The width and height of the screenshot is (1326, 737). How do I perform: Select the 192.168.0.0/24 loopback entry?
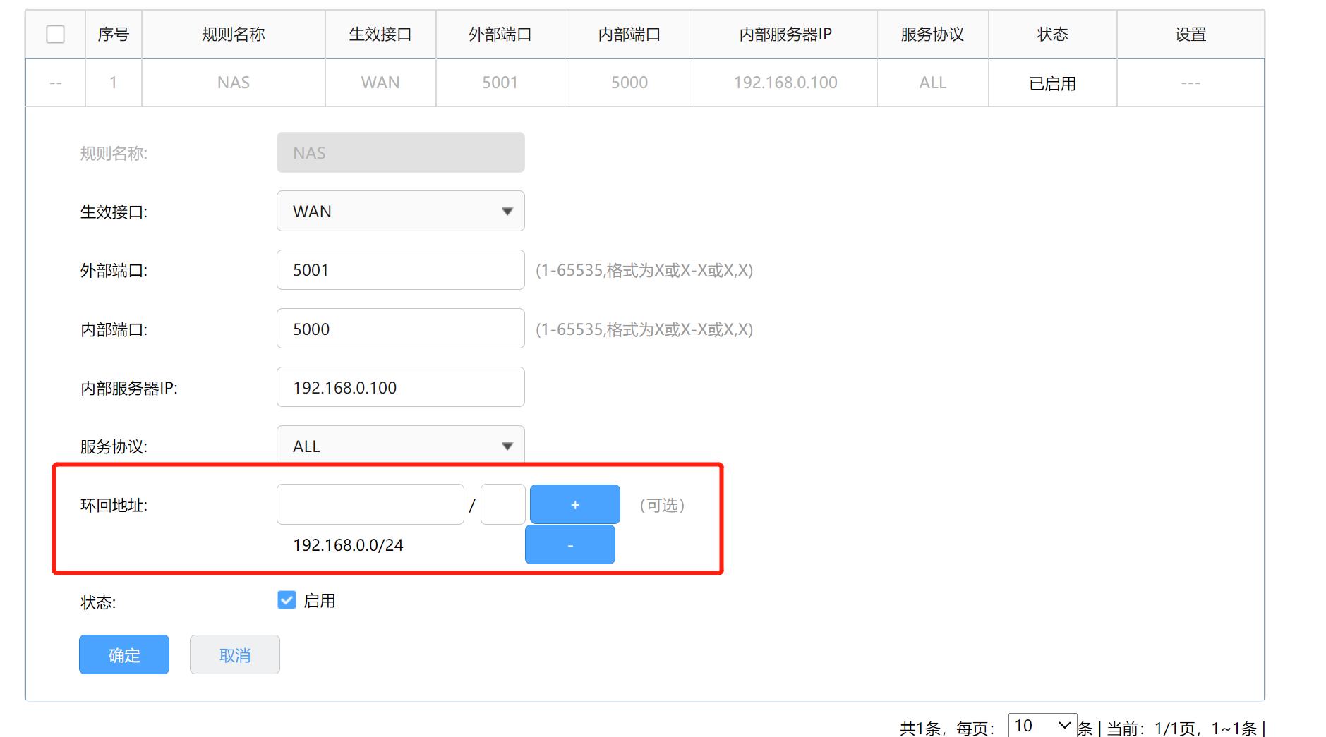pos(348,544)
